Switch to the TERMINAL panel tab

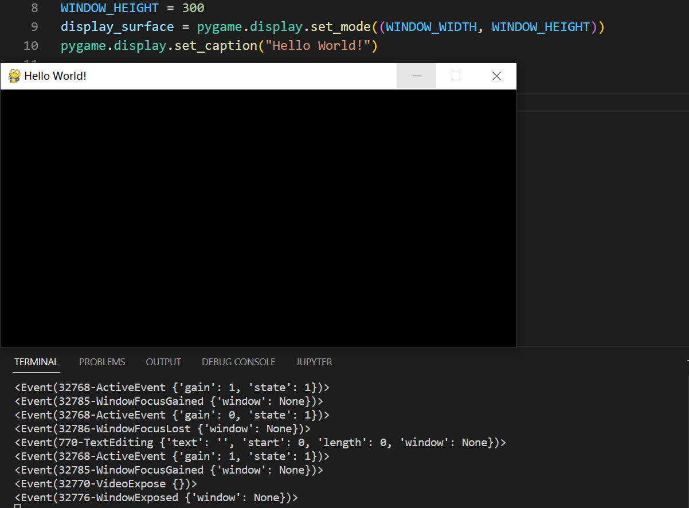37,362
